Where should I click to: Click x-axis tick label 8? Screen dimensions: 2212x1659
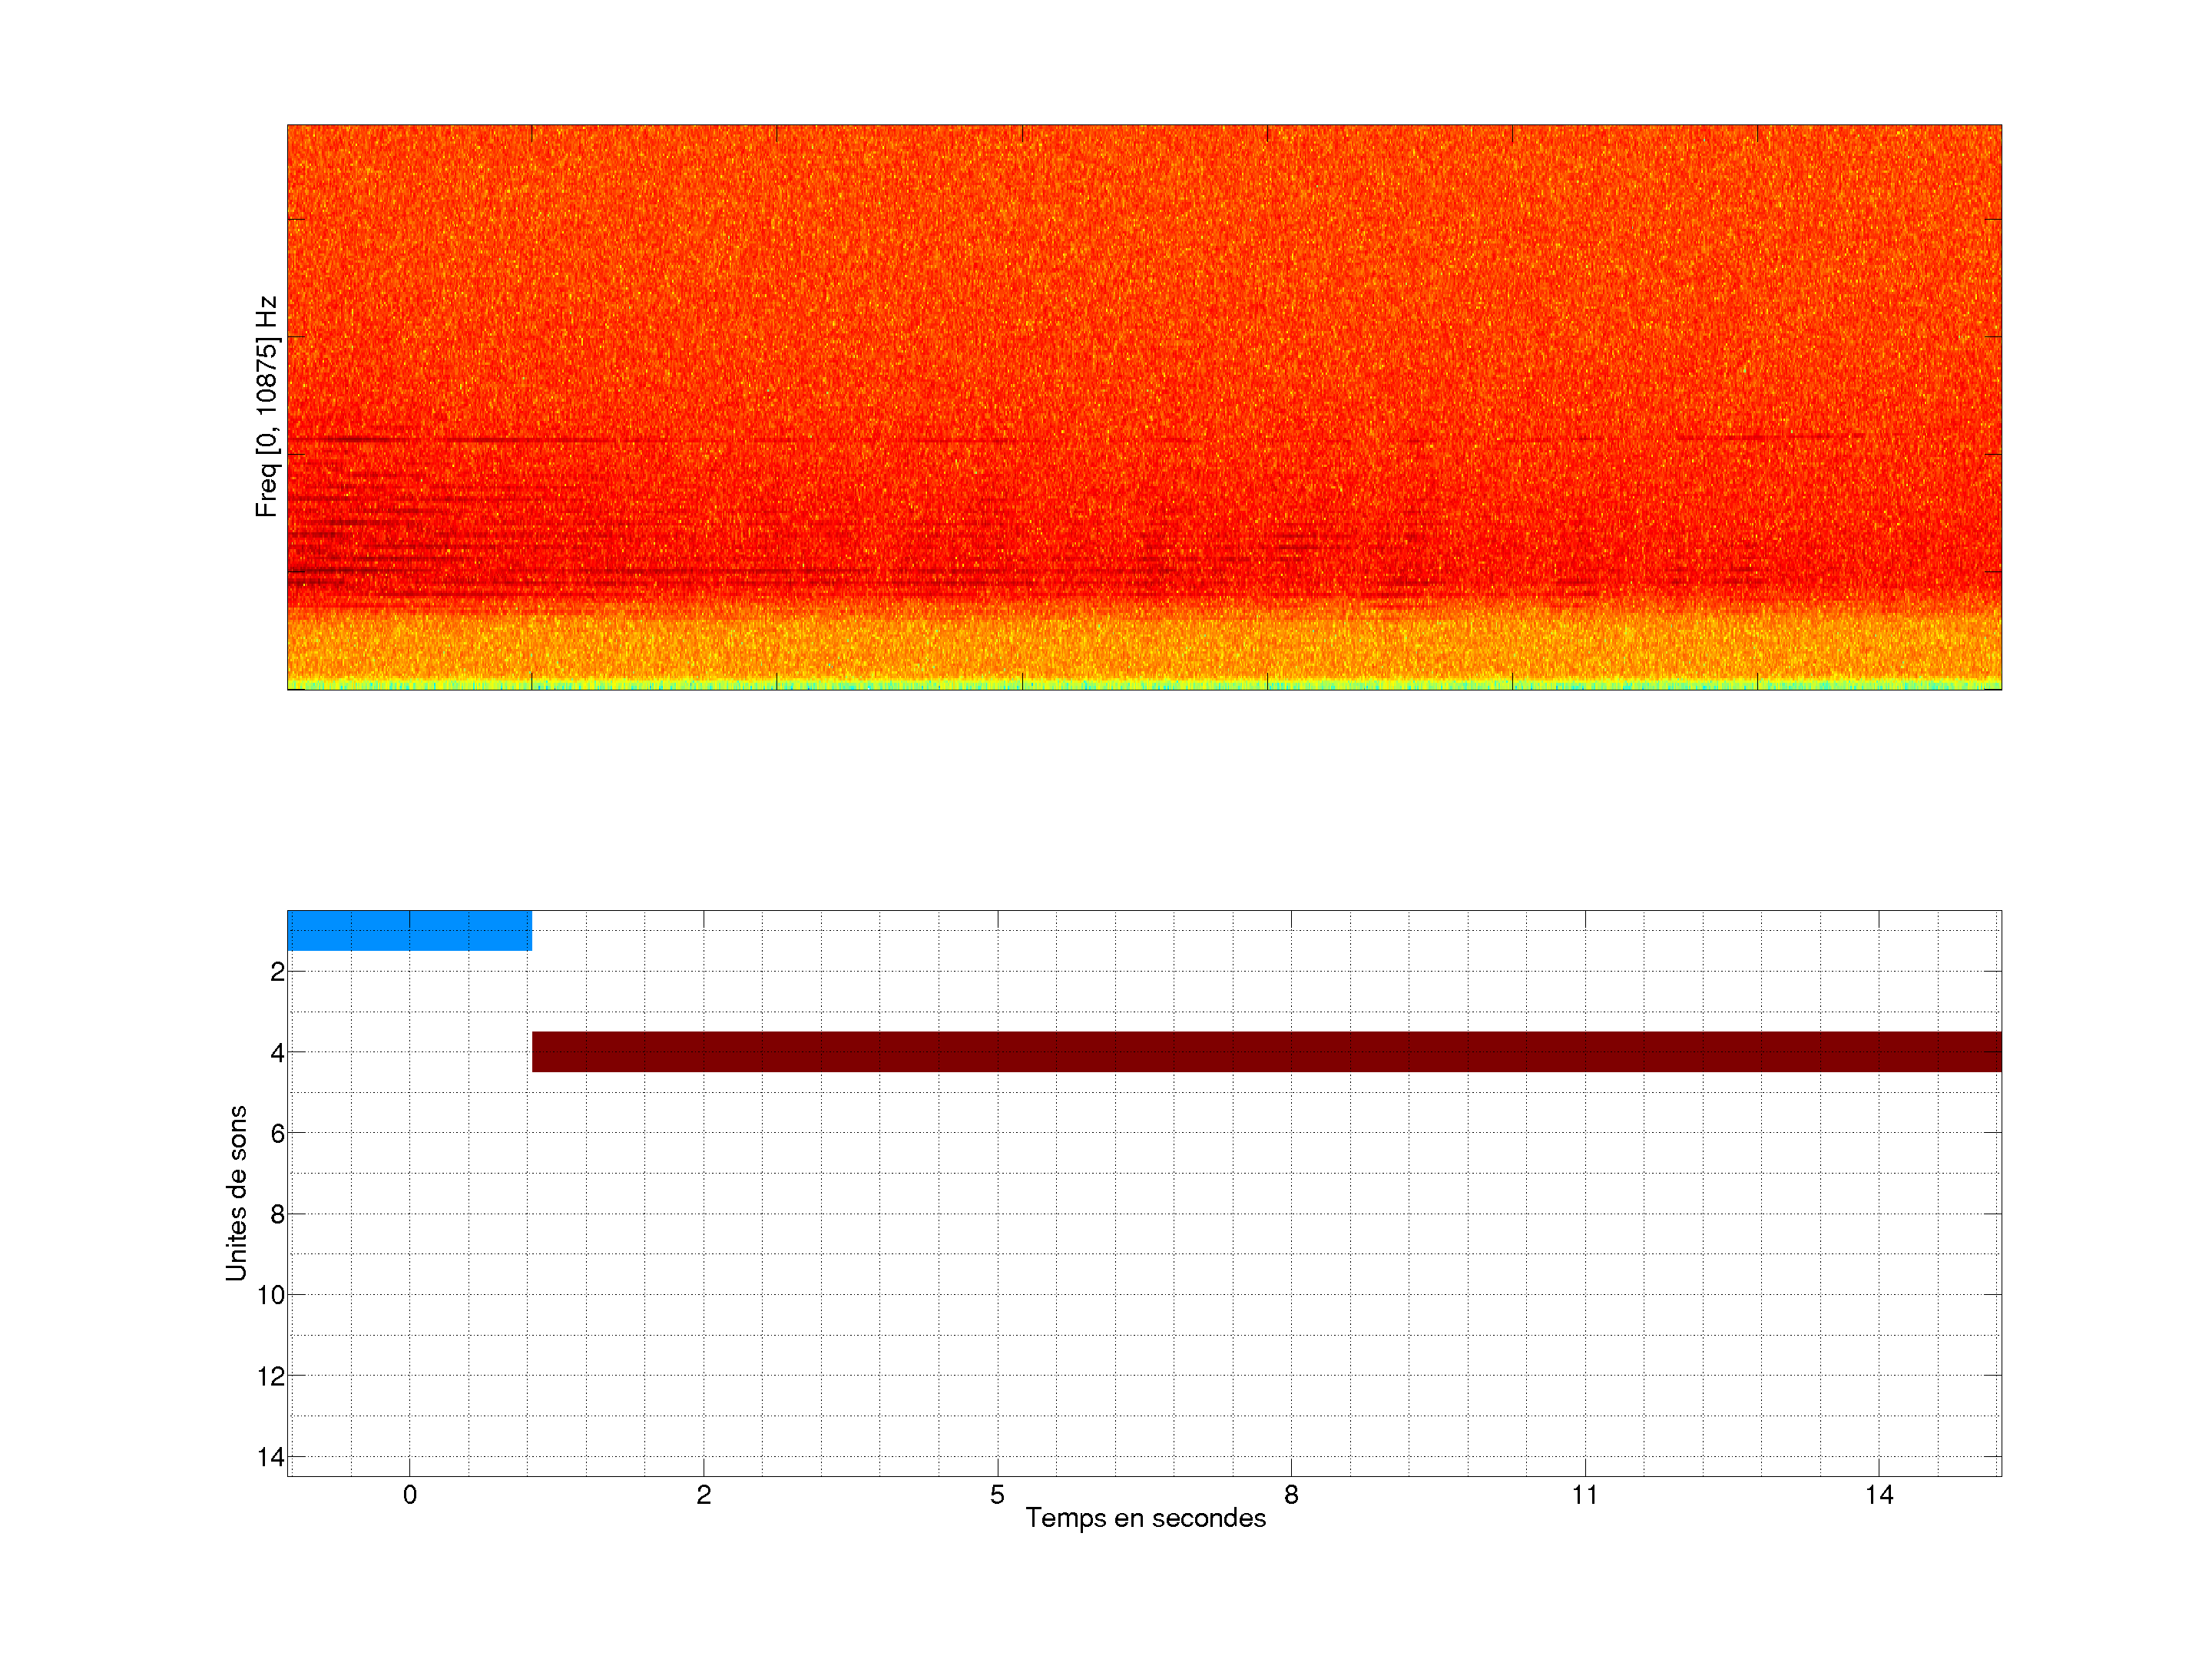tap(1291, 1495)
